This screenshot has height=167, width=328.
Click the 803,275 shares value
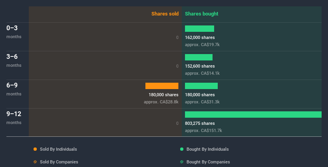[x=200, y=123]
